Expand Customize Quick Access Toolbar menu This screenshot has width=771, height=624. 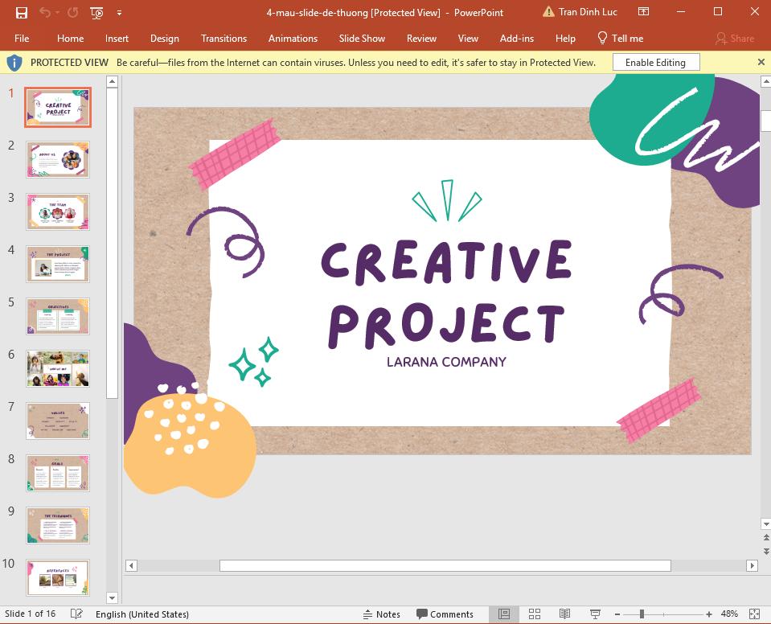point(119,13)
